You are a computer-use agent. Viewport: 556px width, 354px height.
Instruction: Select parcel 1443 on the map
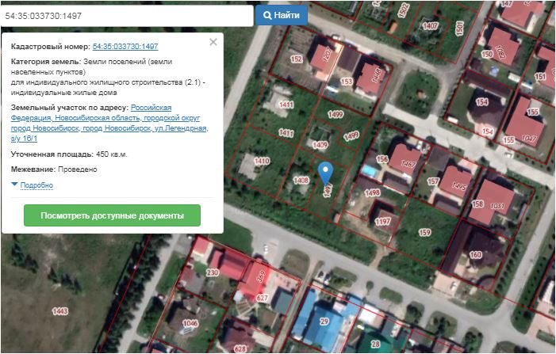pos(60,311)
